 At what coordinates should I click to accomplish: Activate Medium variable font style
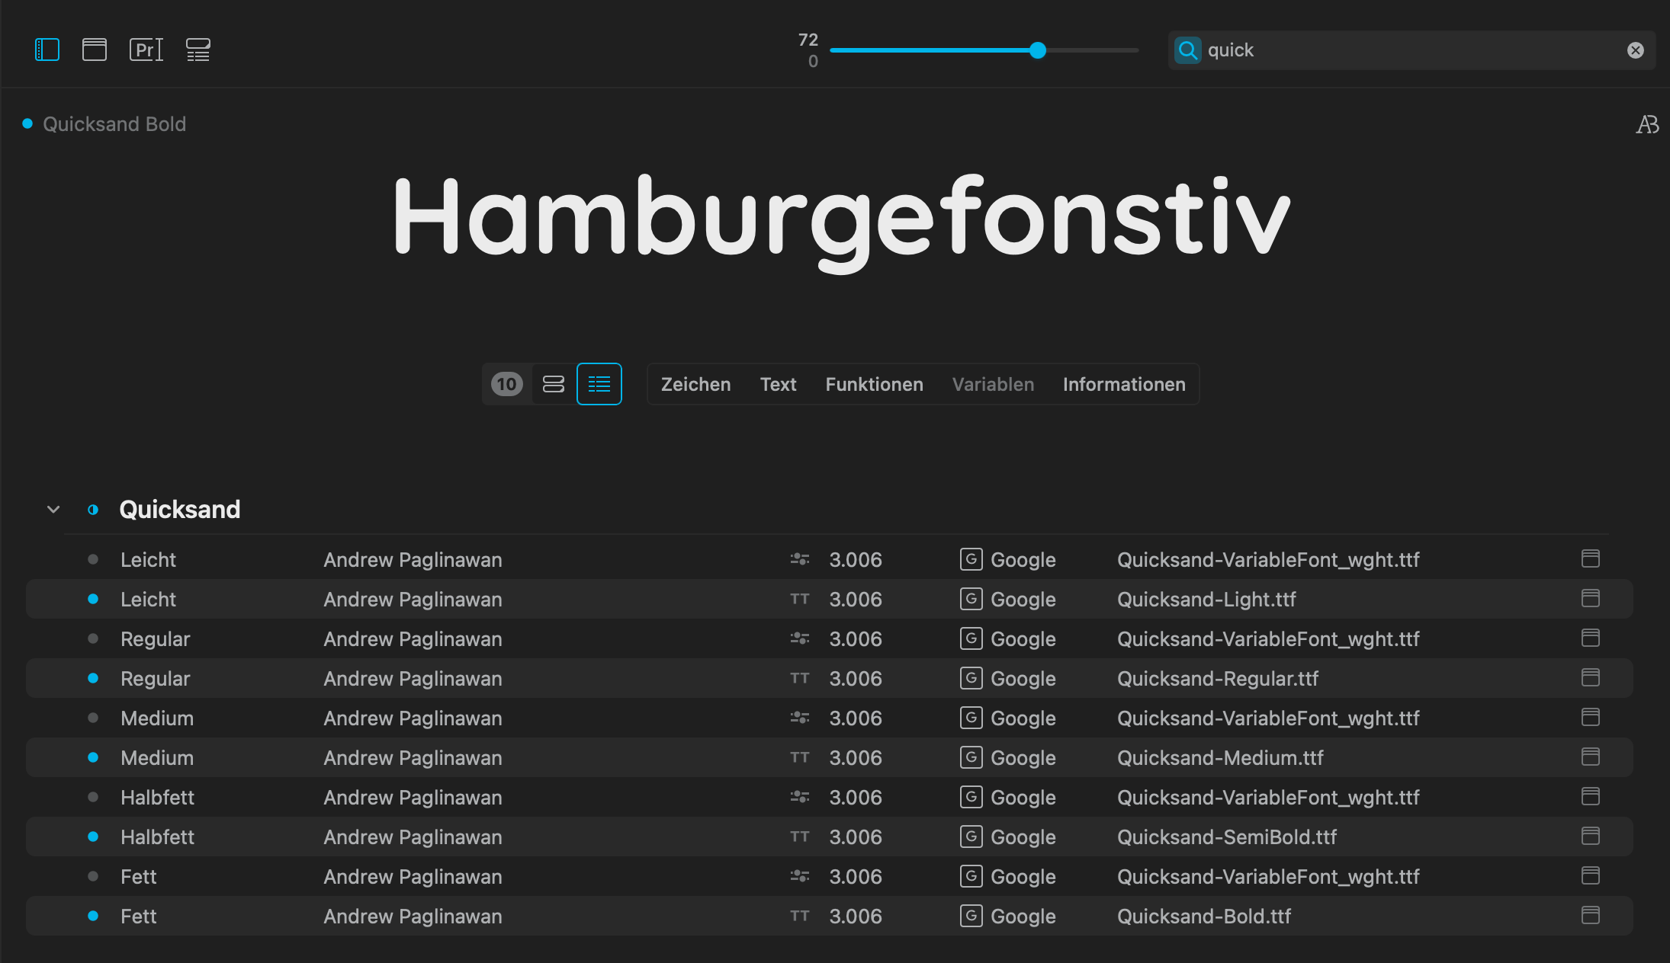point(93,718)
